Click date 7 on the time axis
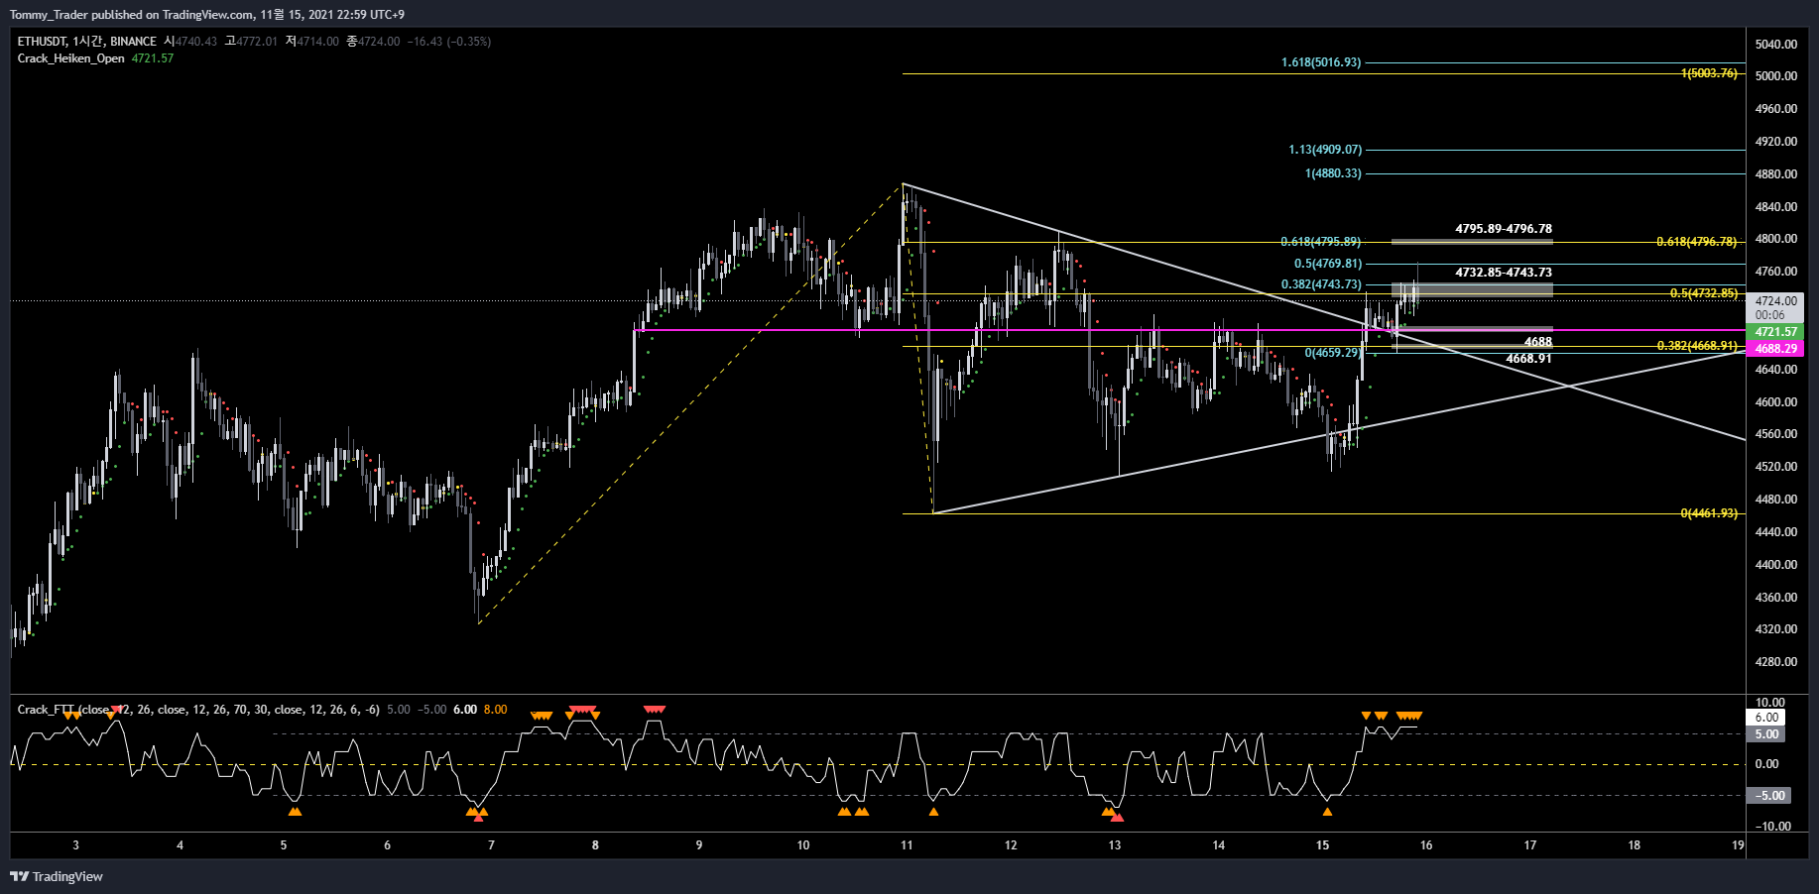Screen dimensions: 1819x894 (491, 845)
